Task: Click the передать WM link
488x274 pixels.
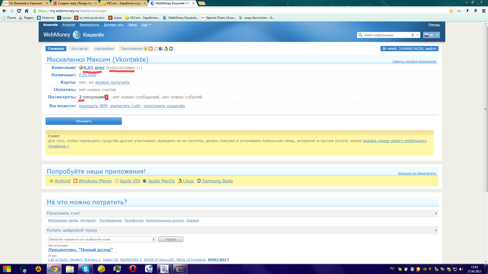Action: [x=93, y=106]
